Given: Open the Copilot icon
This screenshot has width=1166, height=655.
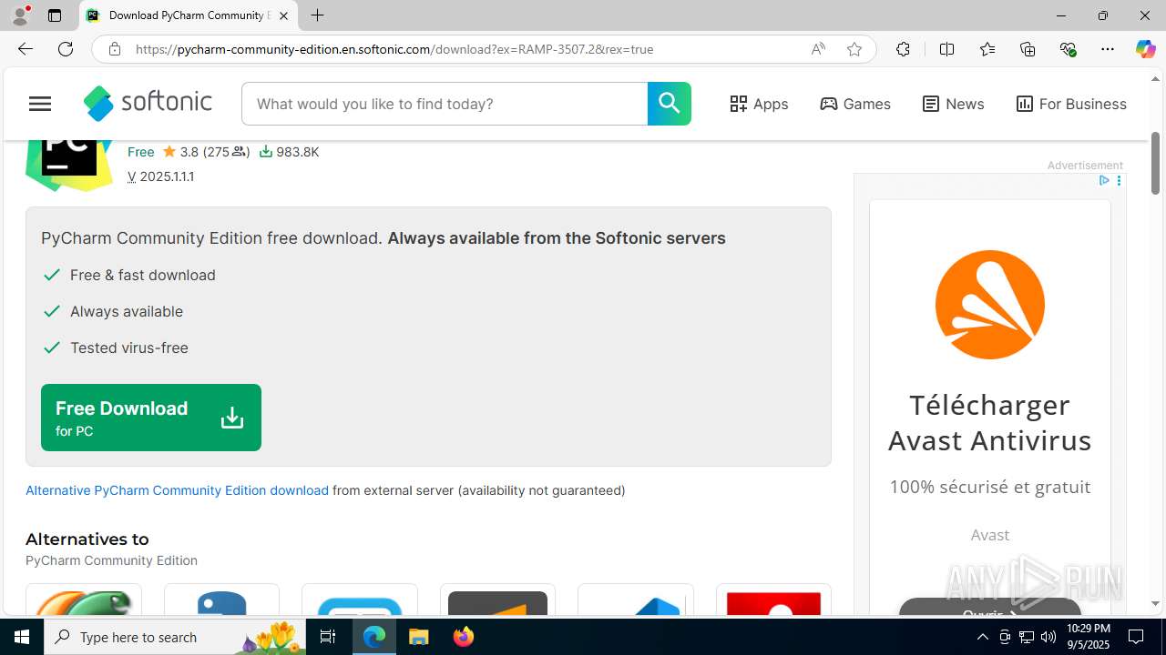Looking at the screenshot, I should 1145,49.
